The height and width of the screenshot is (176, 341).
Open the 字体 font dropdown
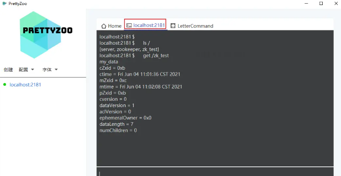click(50, 69)
